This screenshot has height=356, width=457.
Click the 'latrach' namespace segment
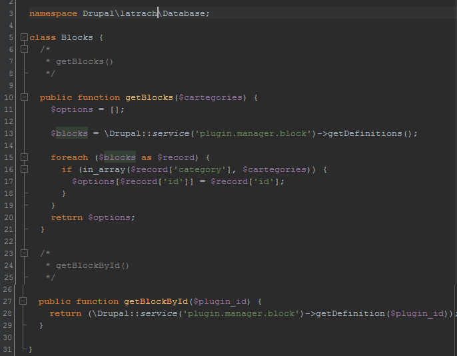pos(139,13)
